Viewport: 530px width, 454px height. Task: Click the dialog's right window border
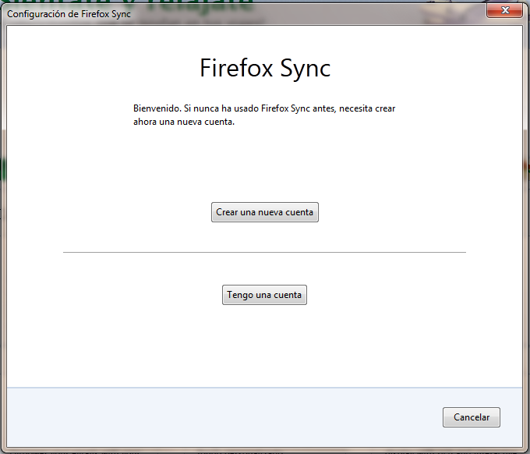click(x=526, y=234)
